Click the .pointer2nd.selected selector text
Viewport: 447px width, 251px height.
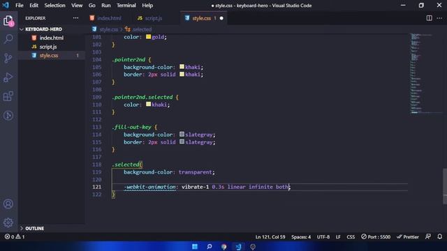142,97
